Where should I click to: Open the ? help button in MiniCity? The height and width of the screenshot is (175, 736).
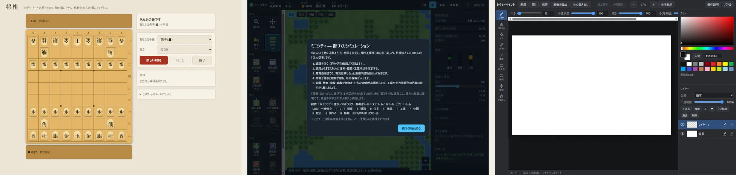(468, 5)
